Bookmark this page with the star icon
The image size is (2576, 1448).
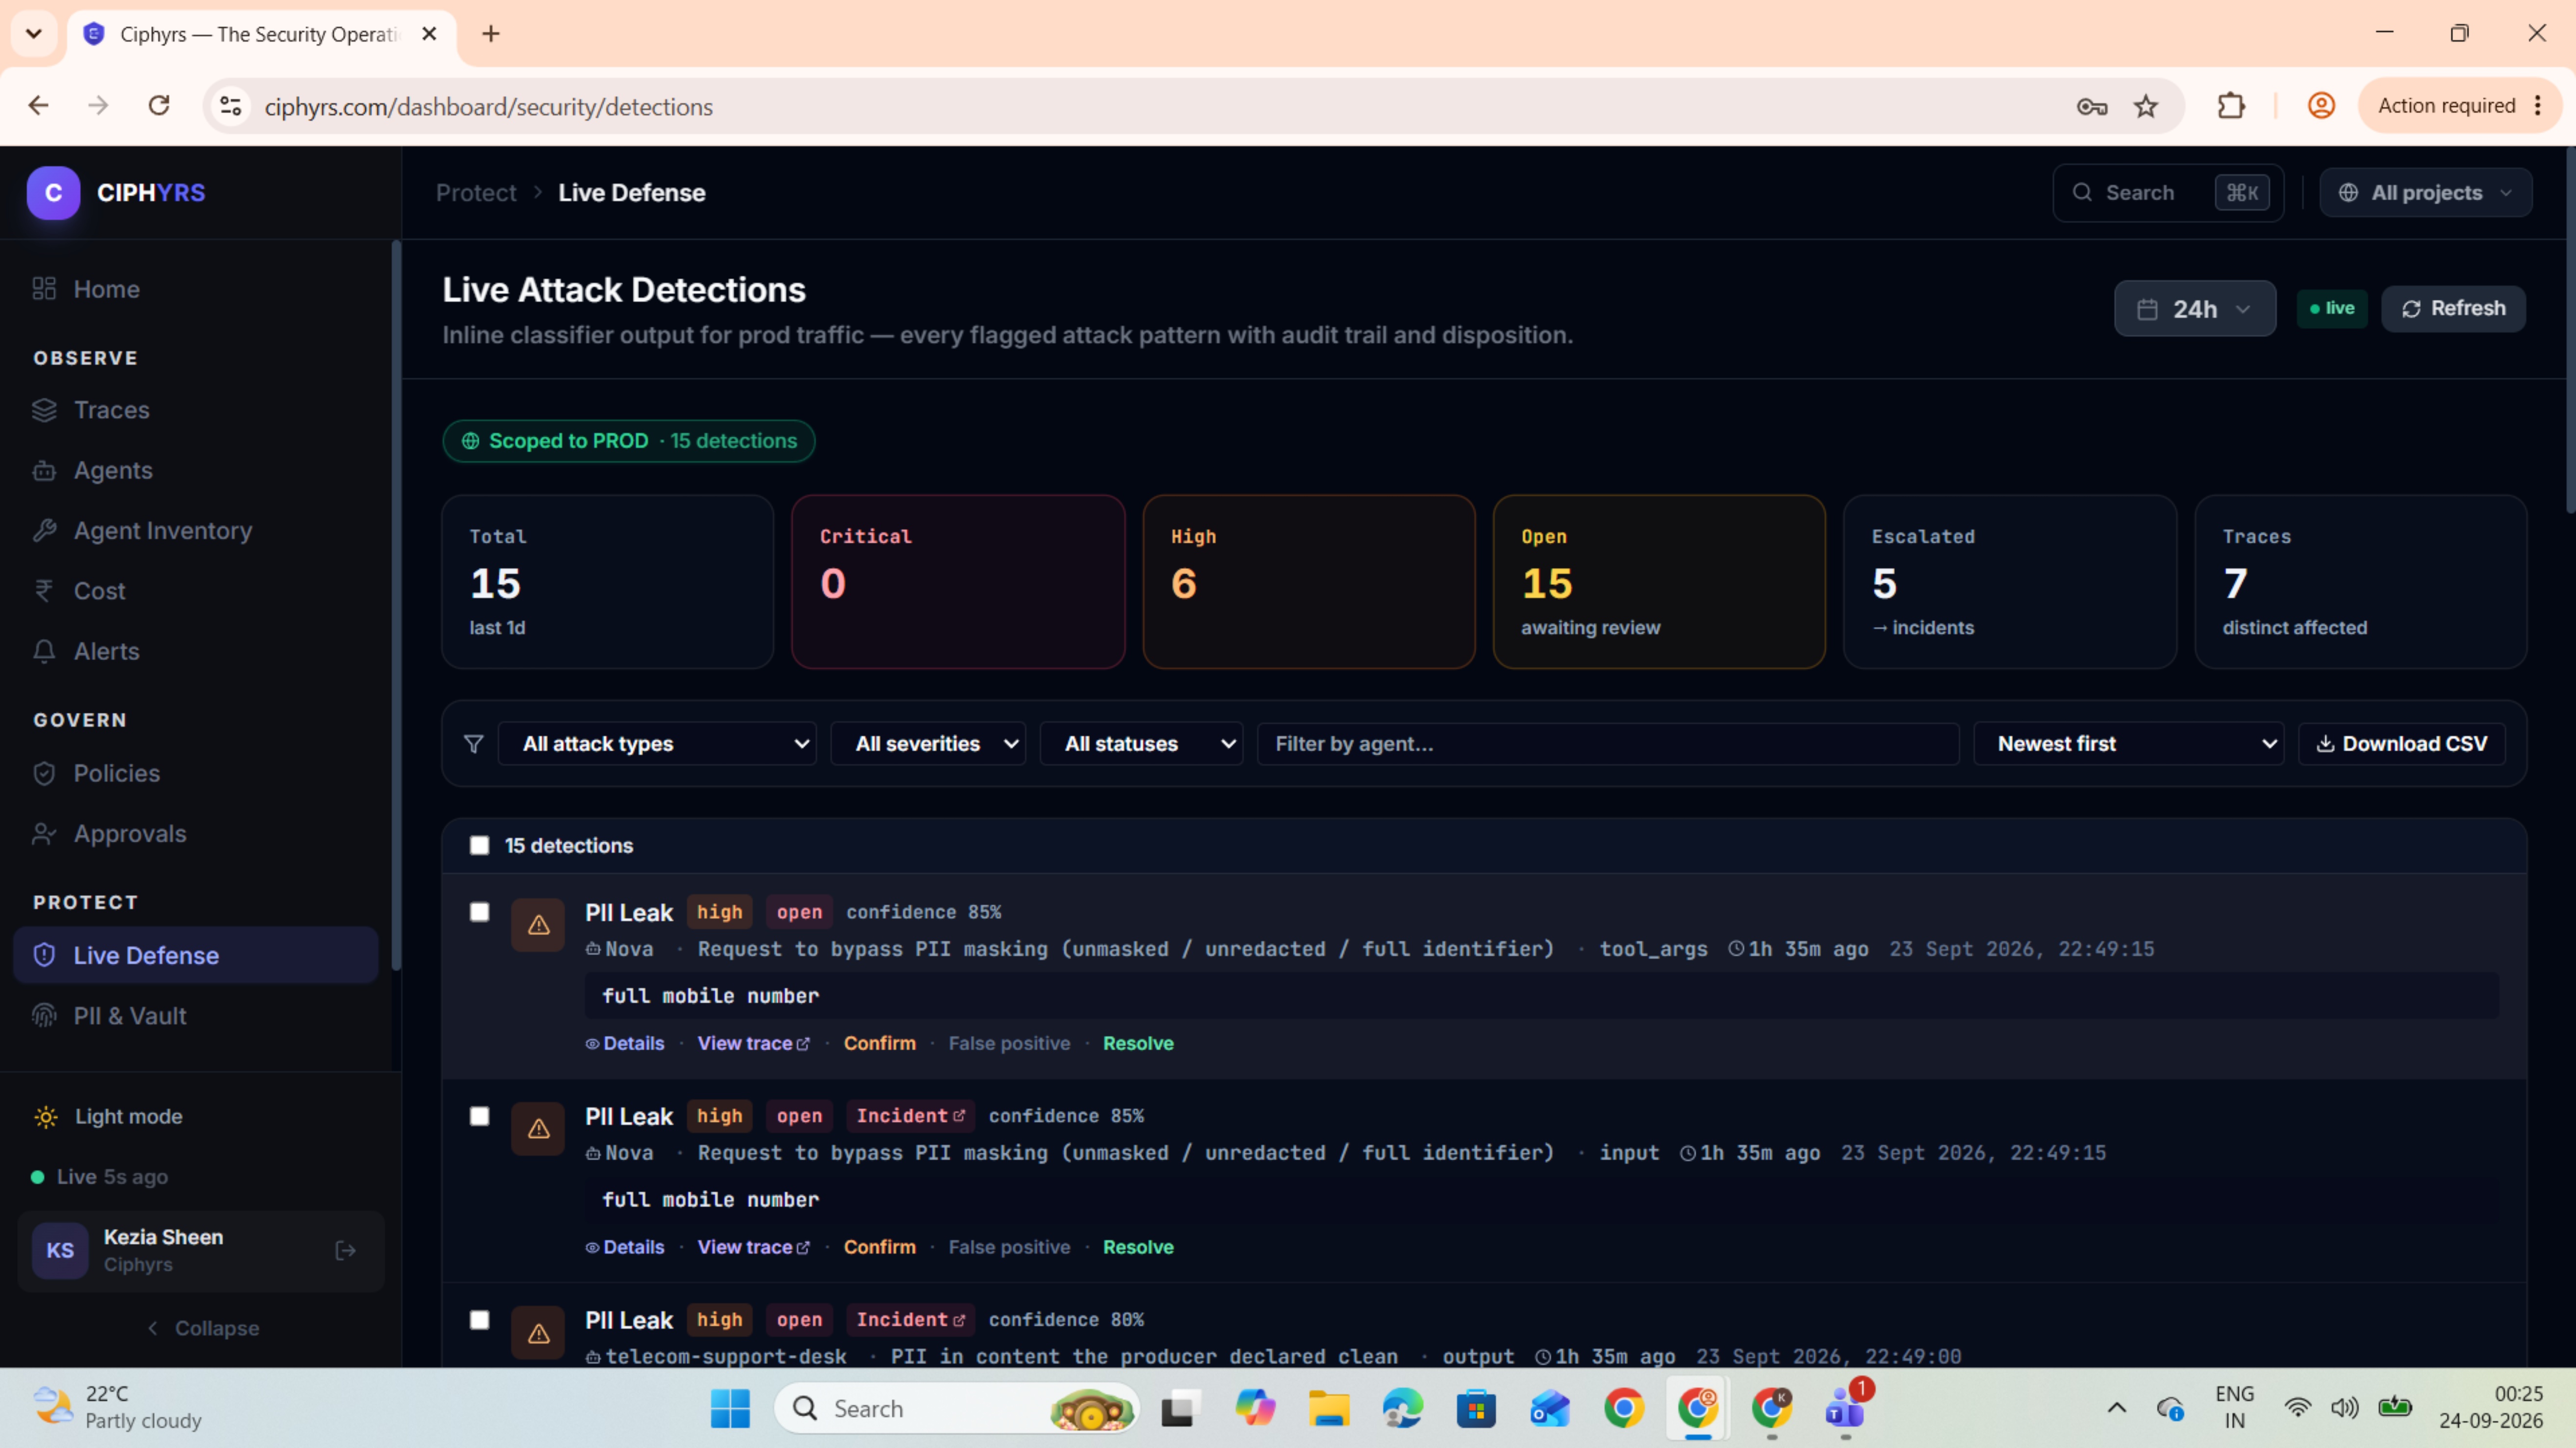(x=2146, y=106)
